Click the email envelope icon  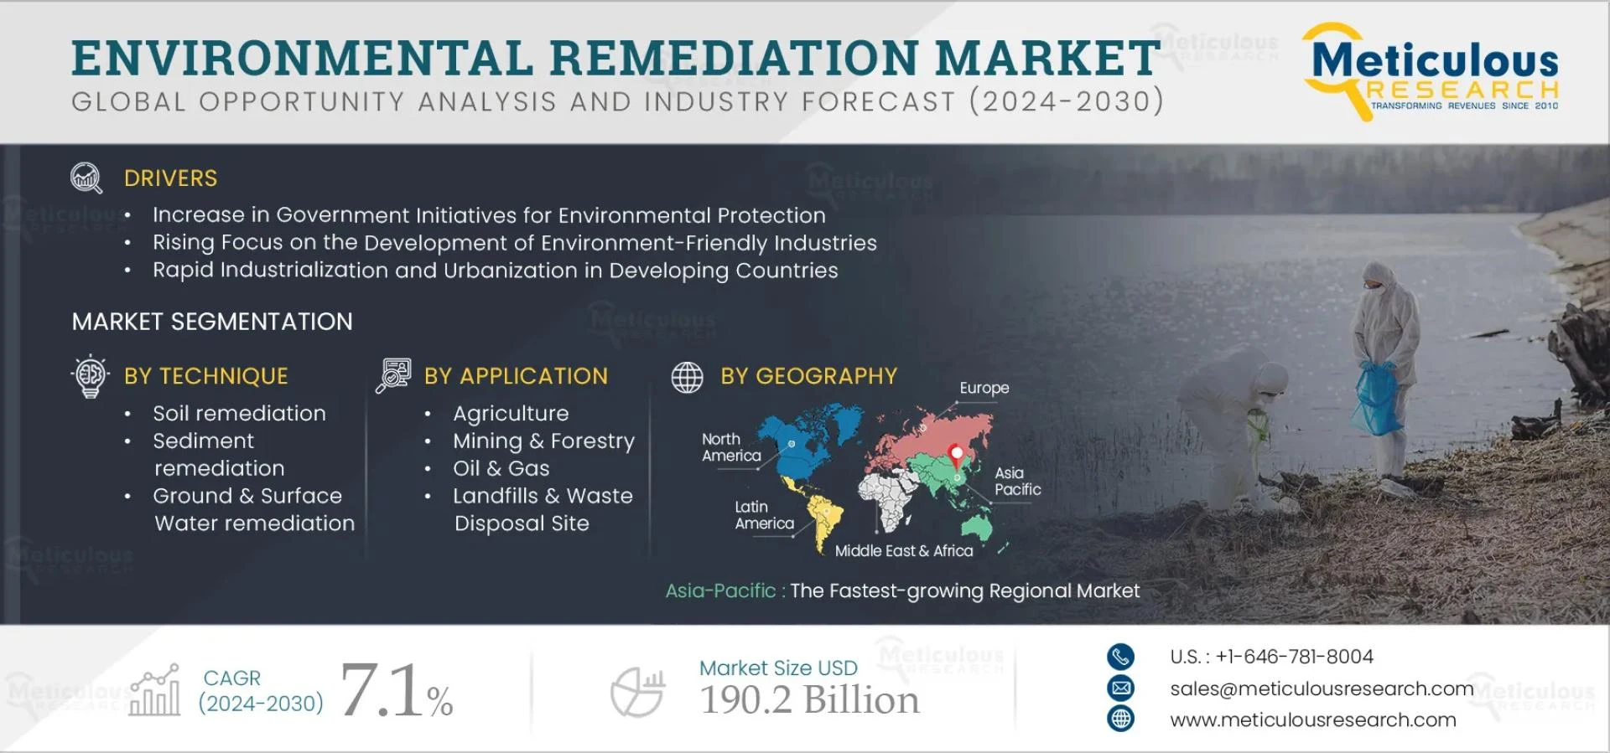[1120, 689]
